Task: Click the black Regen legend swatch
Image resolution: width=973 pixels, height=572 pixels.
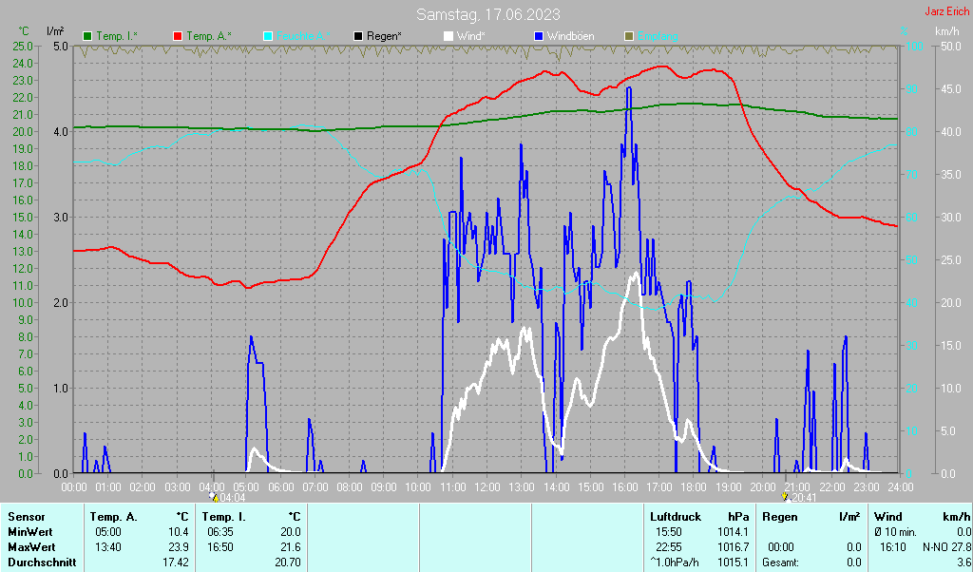Action: tap(358, 36)
